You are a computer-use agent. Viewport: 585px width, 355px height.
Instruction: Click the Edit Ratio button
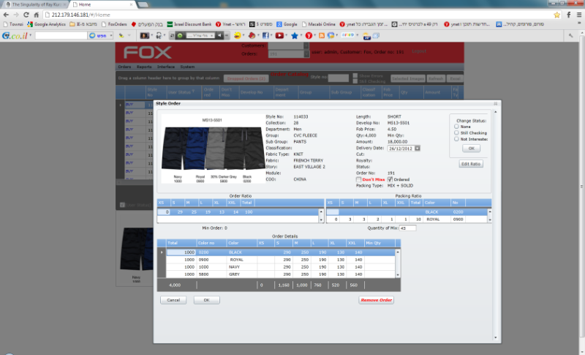(471, 164)
